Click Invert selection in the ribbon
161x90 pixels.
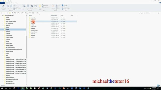pos(66,9)
